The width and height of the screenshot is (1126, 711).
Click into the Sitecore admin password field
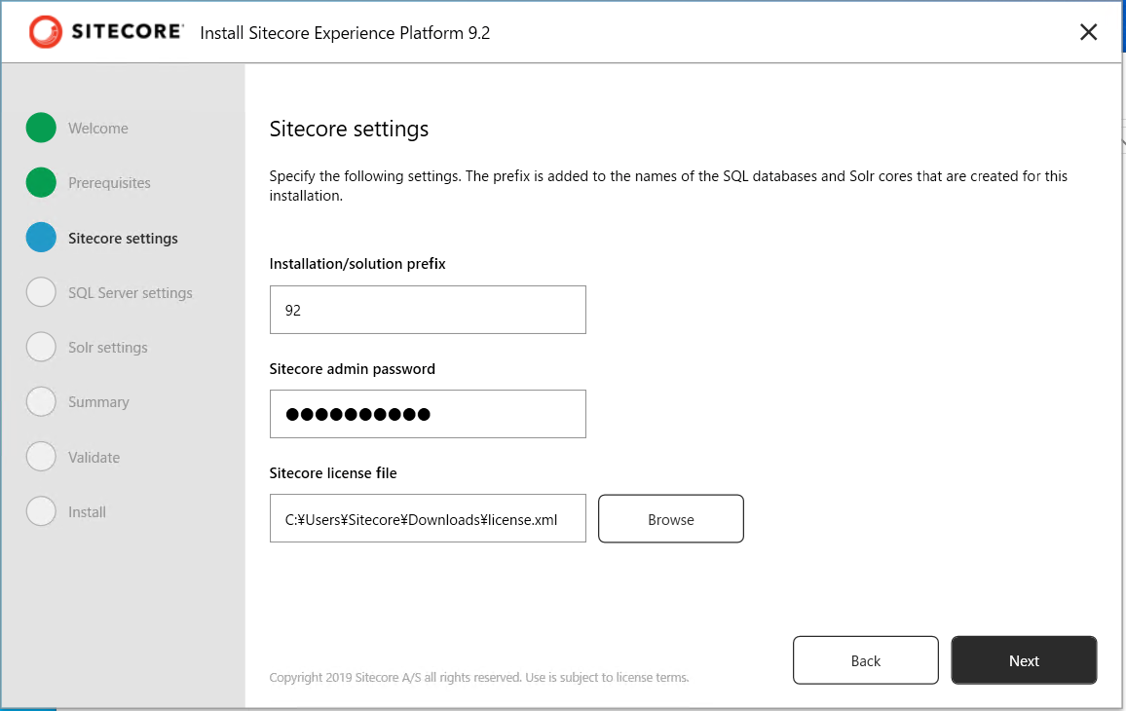(428, 414)
